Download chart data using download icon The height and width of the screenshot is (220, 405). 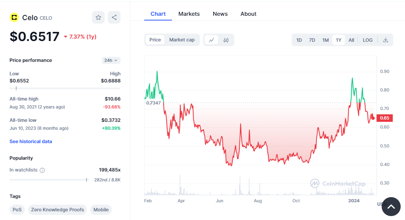tap(386, 40)
